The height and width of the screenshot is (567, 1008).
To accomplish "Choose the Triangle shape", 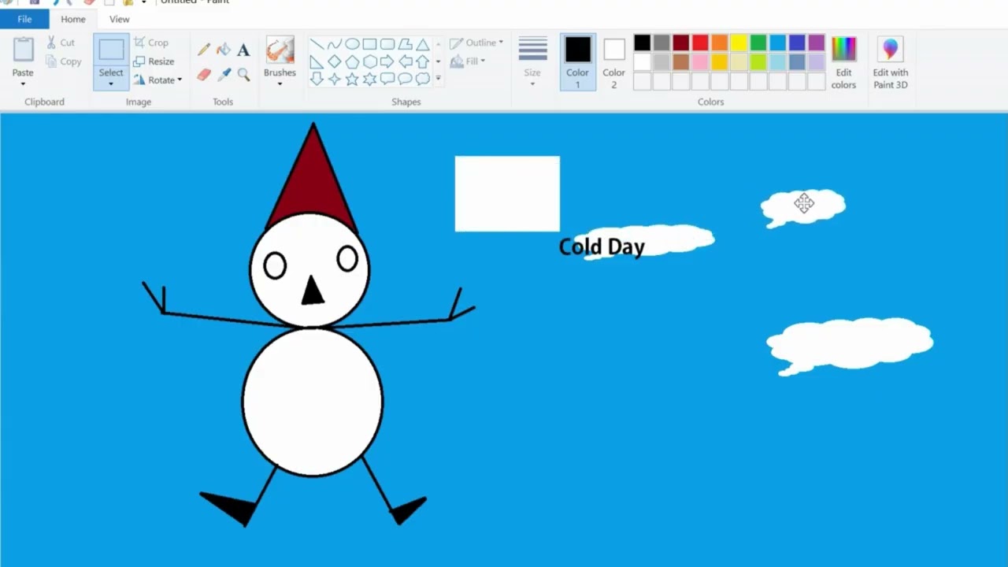I will point(423,44).
